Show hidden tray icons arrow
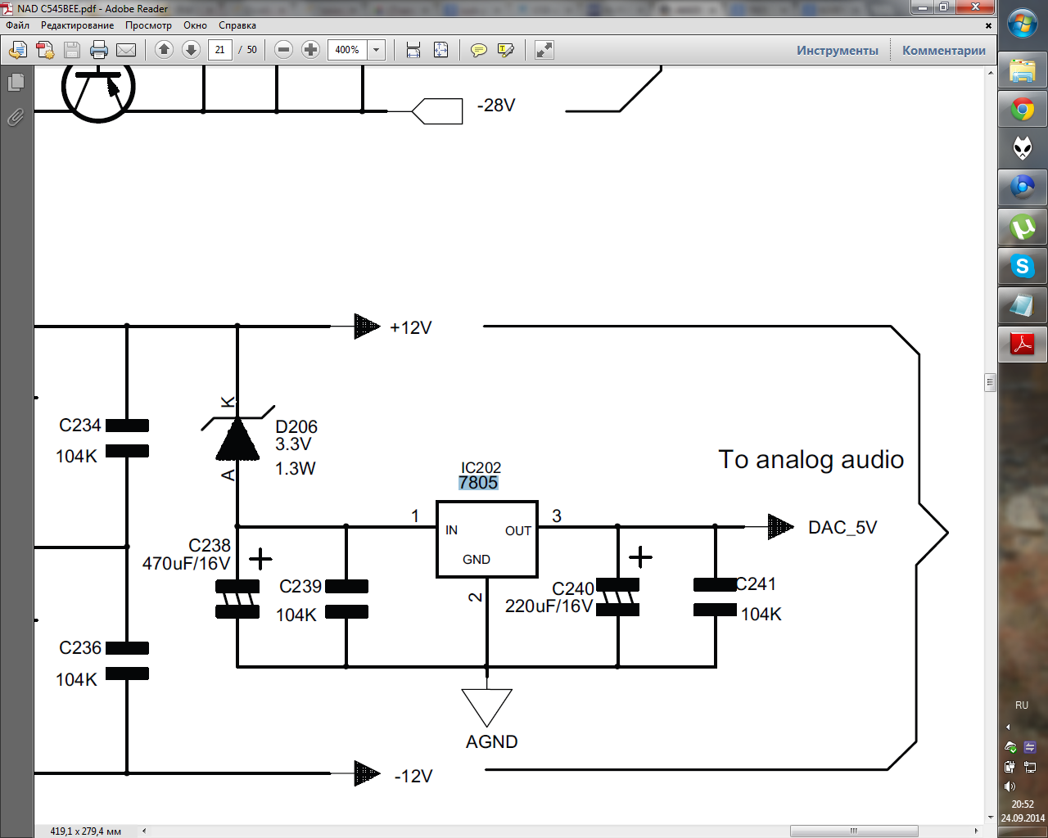Viewport: 1048px width, 838px height. point(1008,727)
